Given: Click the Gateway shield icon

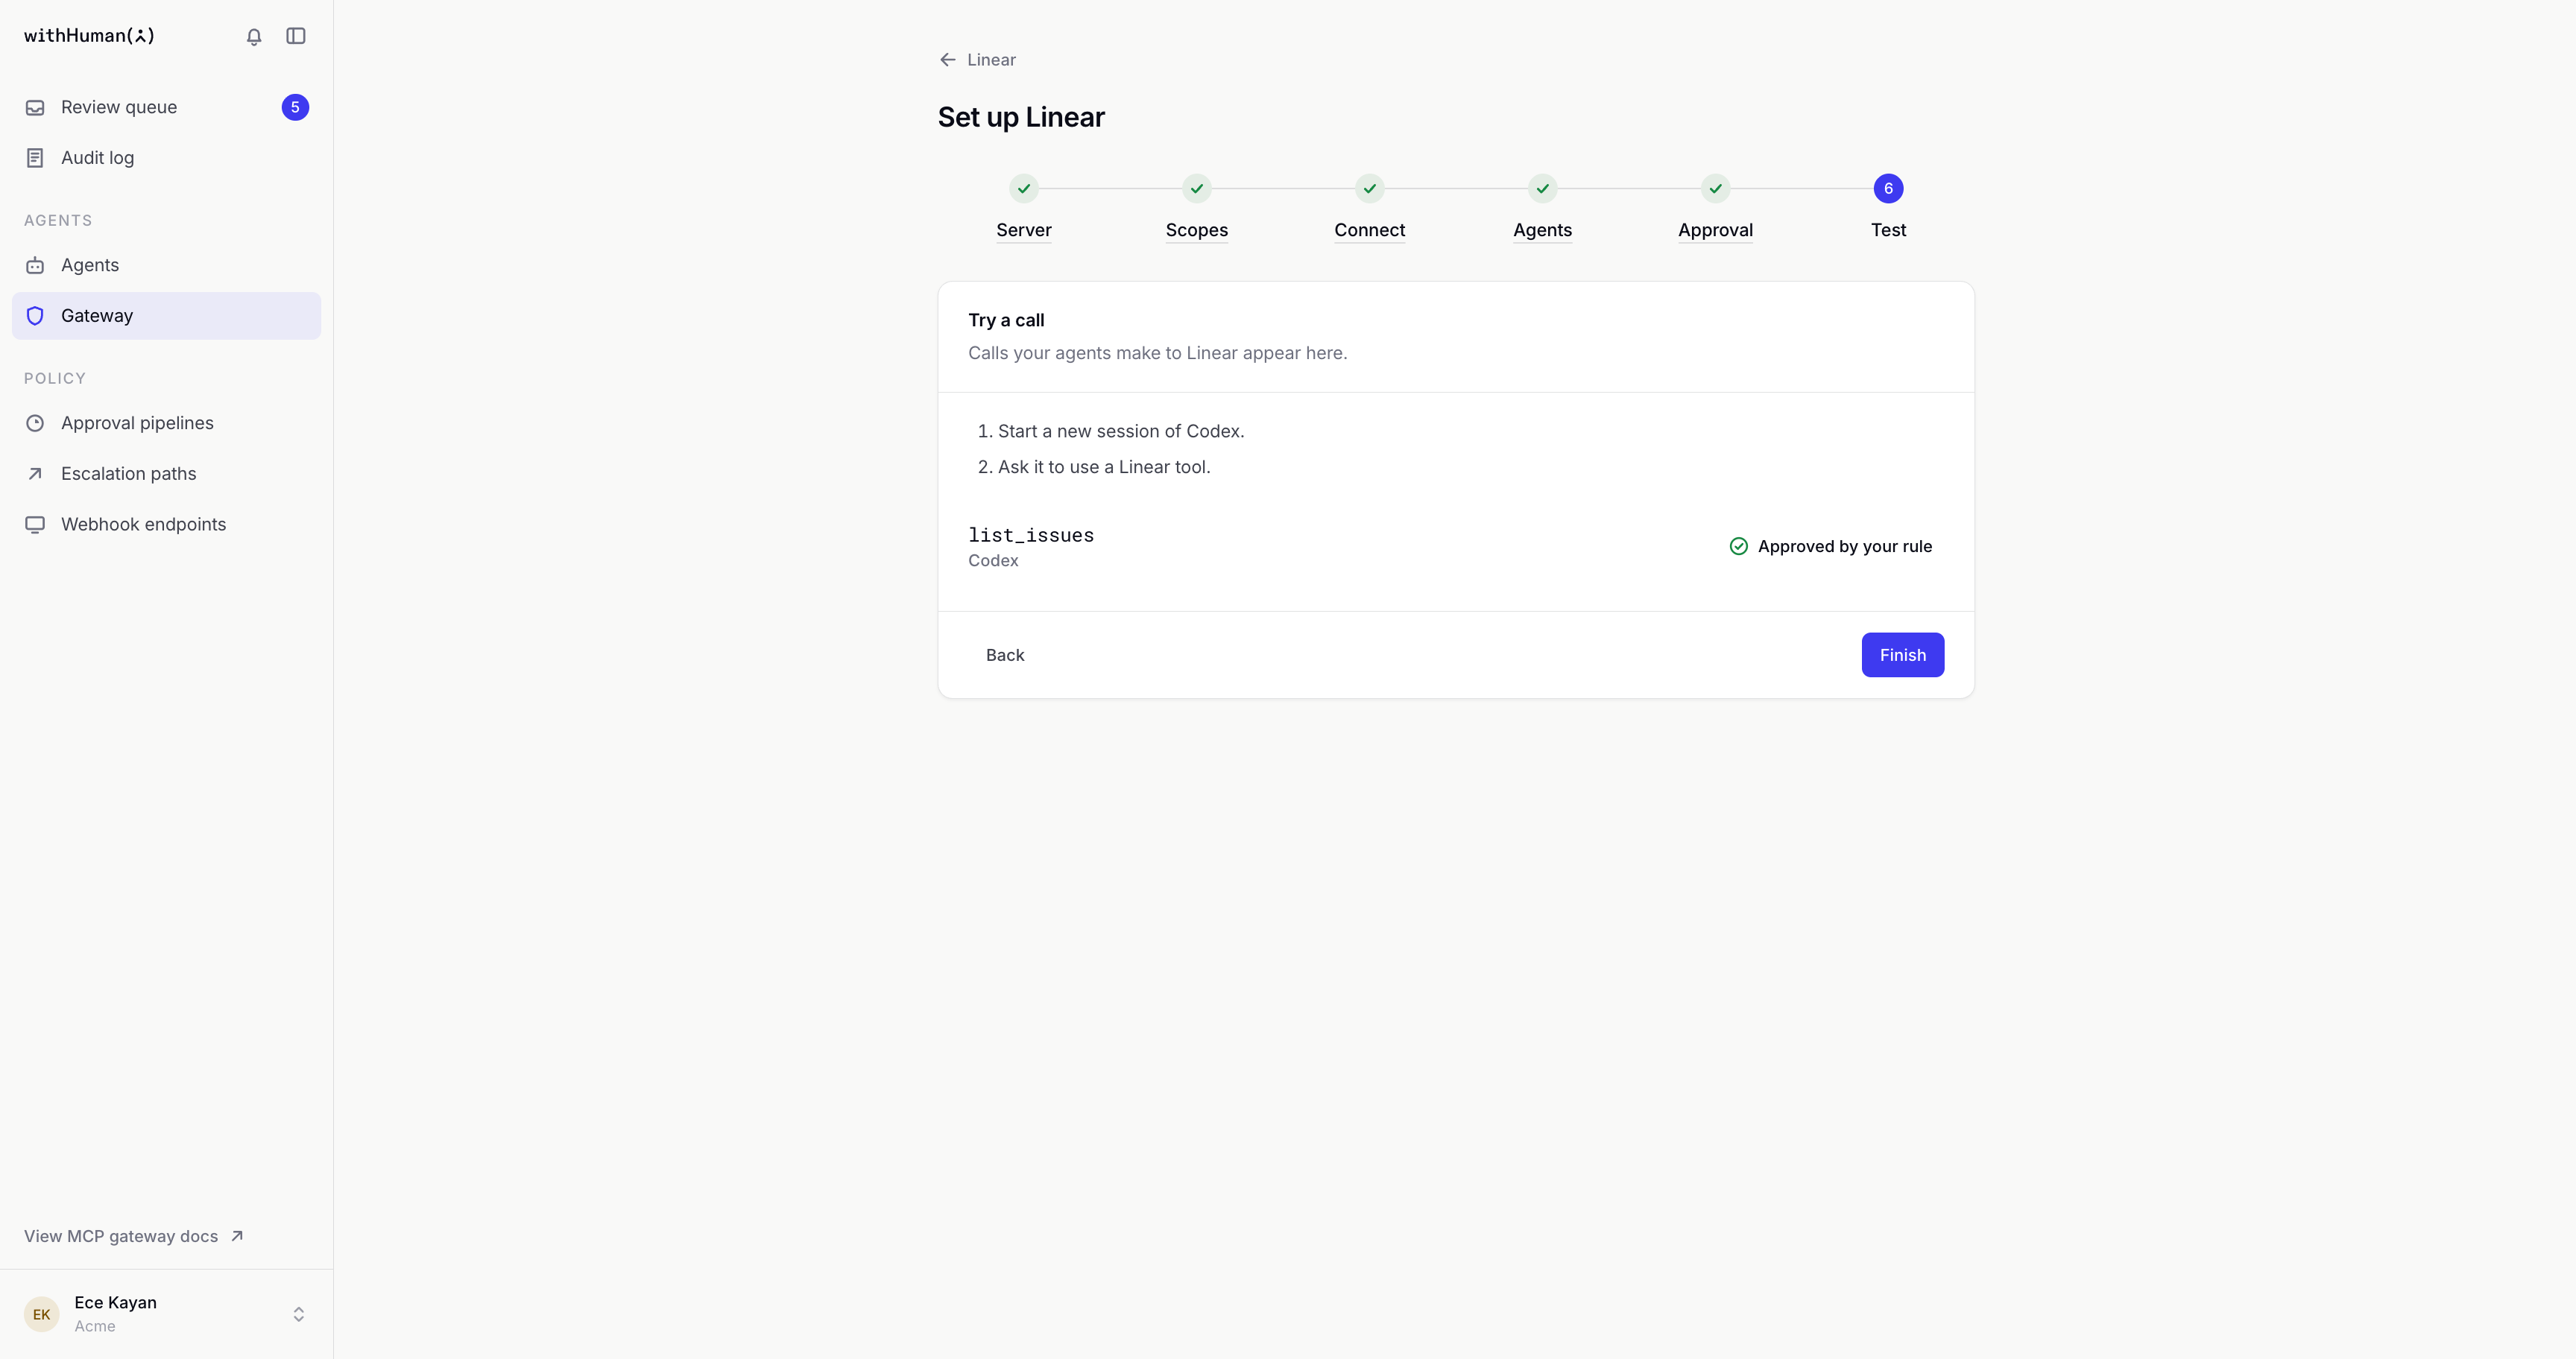Looking at the screenshot, I should (x=35, y=316).
